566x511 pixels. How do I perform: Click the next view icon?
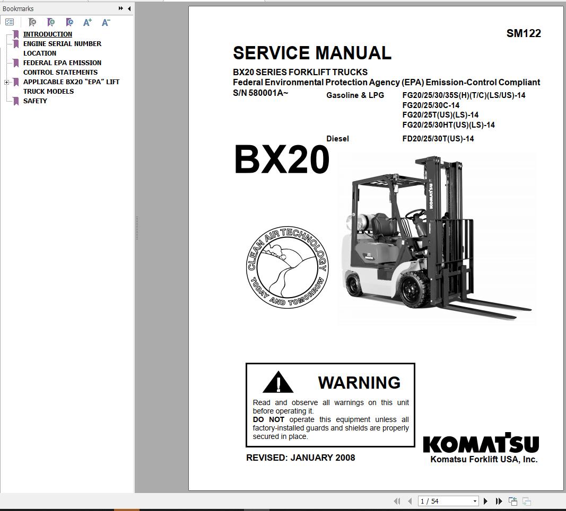[527, 501]
